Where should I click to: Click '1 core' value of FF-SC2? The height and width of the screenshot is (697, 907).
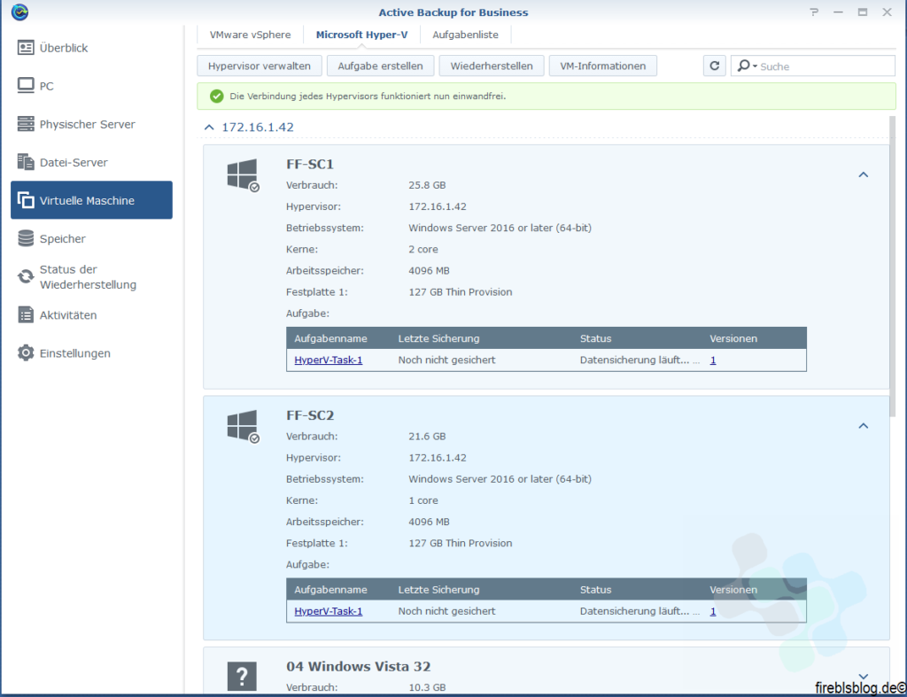[x=422, y=500]
